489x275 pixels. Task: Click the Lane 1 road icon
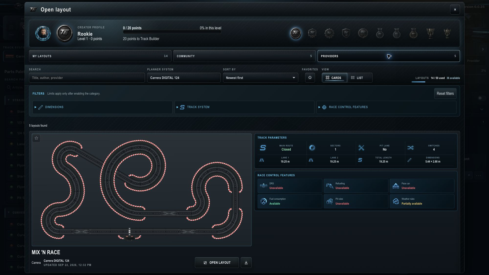262,160
